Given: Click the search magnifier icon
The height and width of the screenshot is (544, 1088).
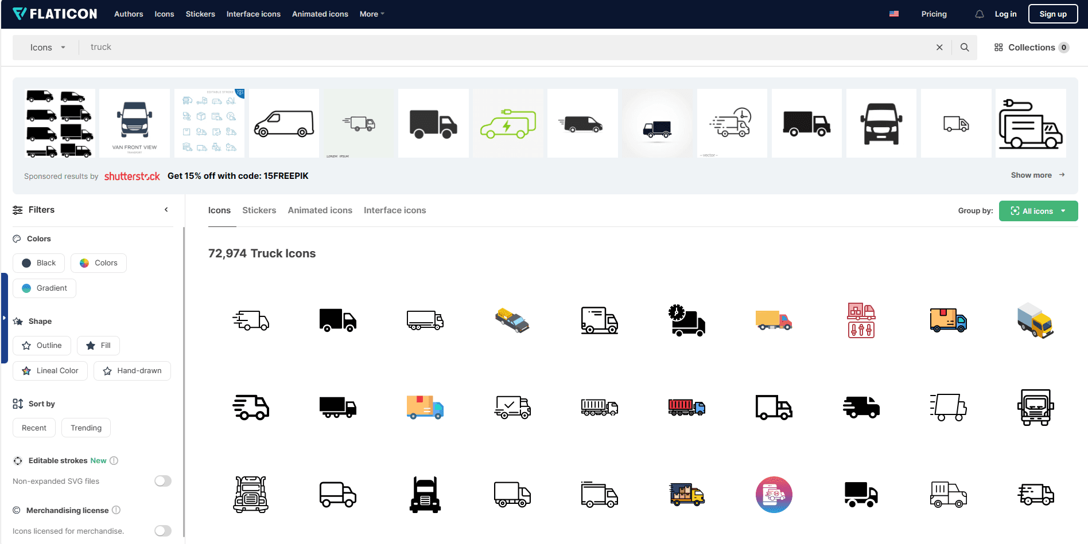Looking at the screenshot, I should [x=964, y=47].
